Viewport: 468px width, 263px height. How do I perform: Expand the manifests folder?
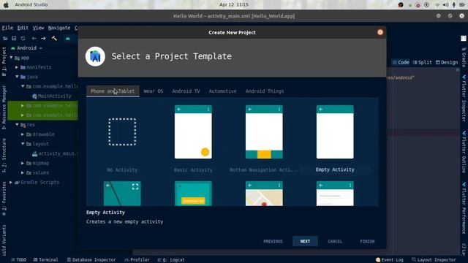(17, 67)
